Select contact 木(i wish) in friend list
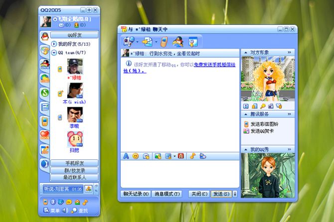Screen dimensions: 334x222 (x=75, y=93)
